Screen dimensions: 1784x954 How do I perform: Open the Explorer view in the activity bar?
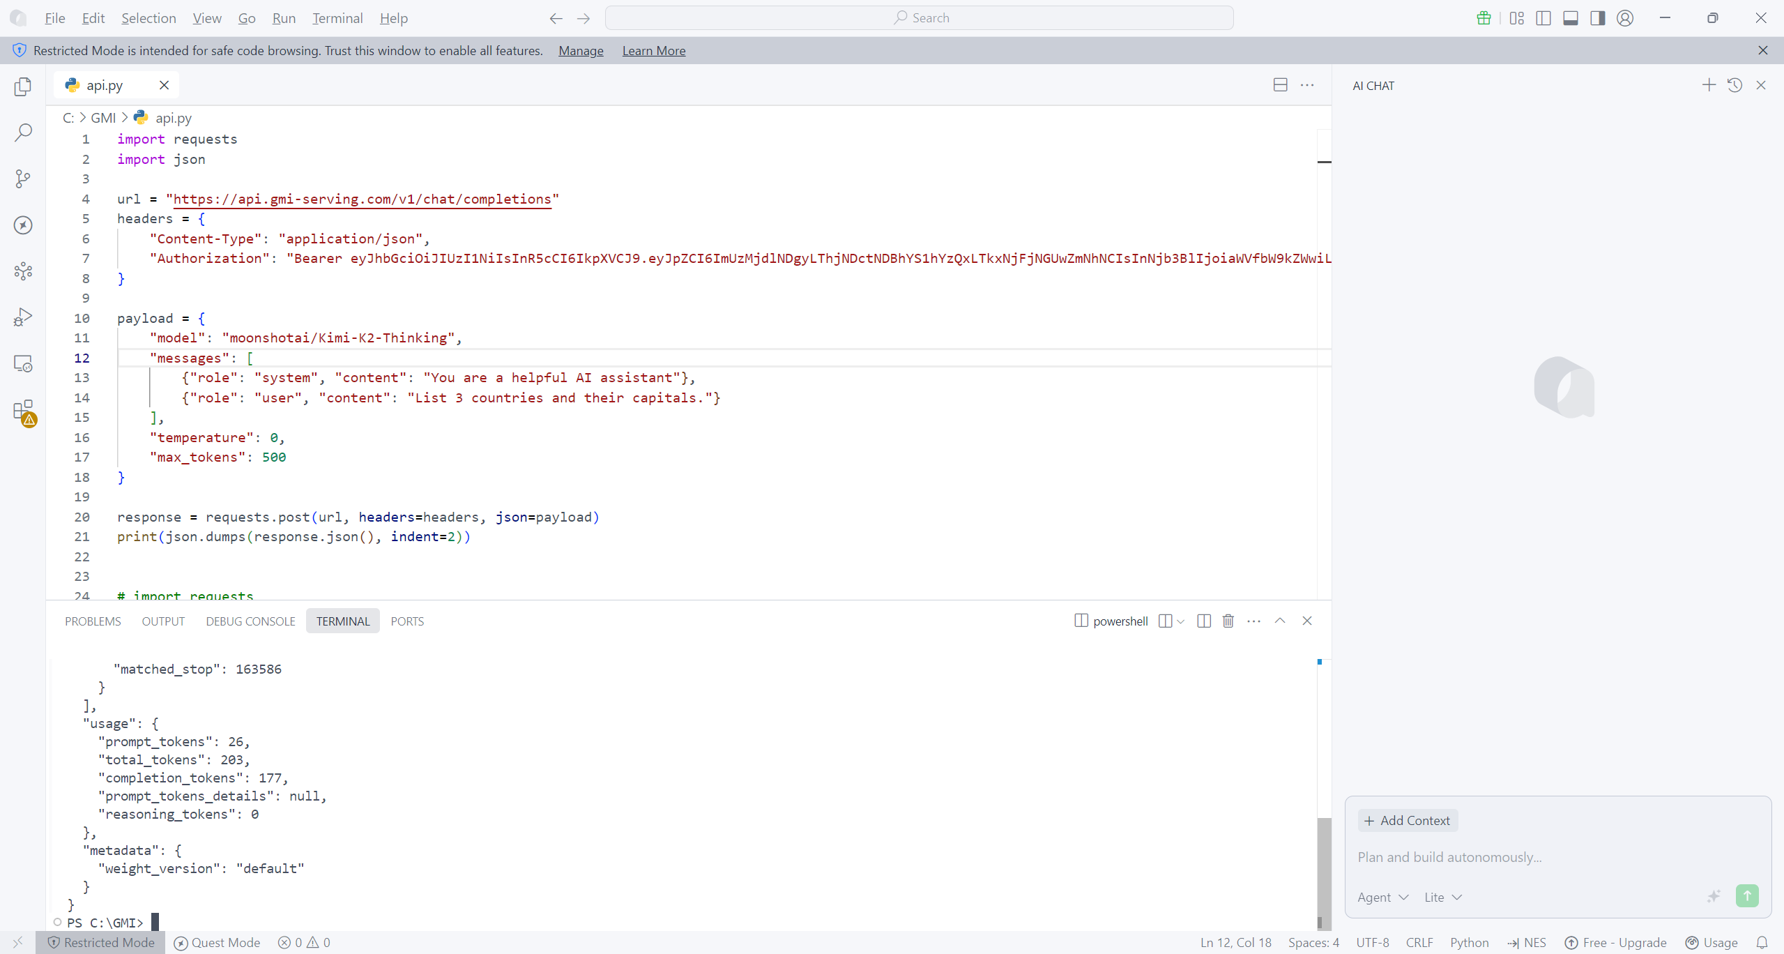tap(23, 86)
